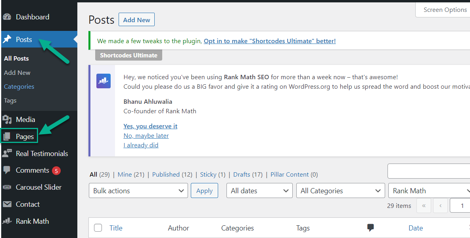The height and width of the screenshot is (238, 470).
Task: Click the Dashboard gauge icon
Action: click(7, 17)
